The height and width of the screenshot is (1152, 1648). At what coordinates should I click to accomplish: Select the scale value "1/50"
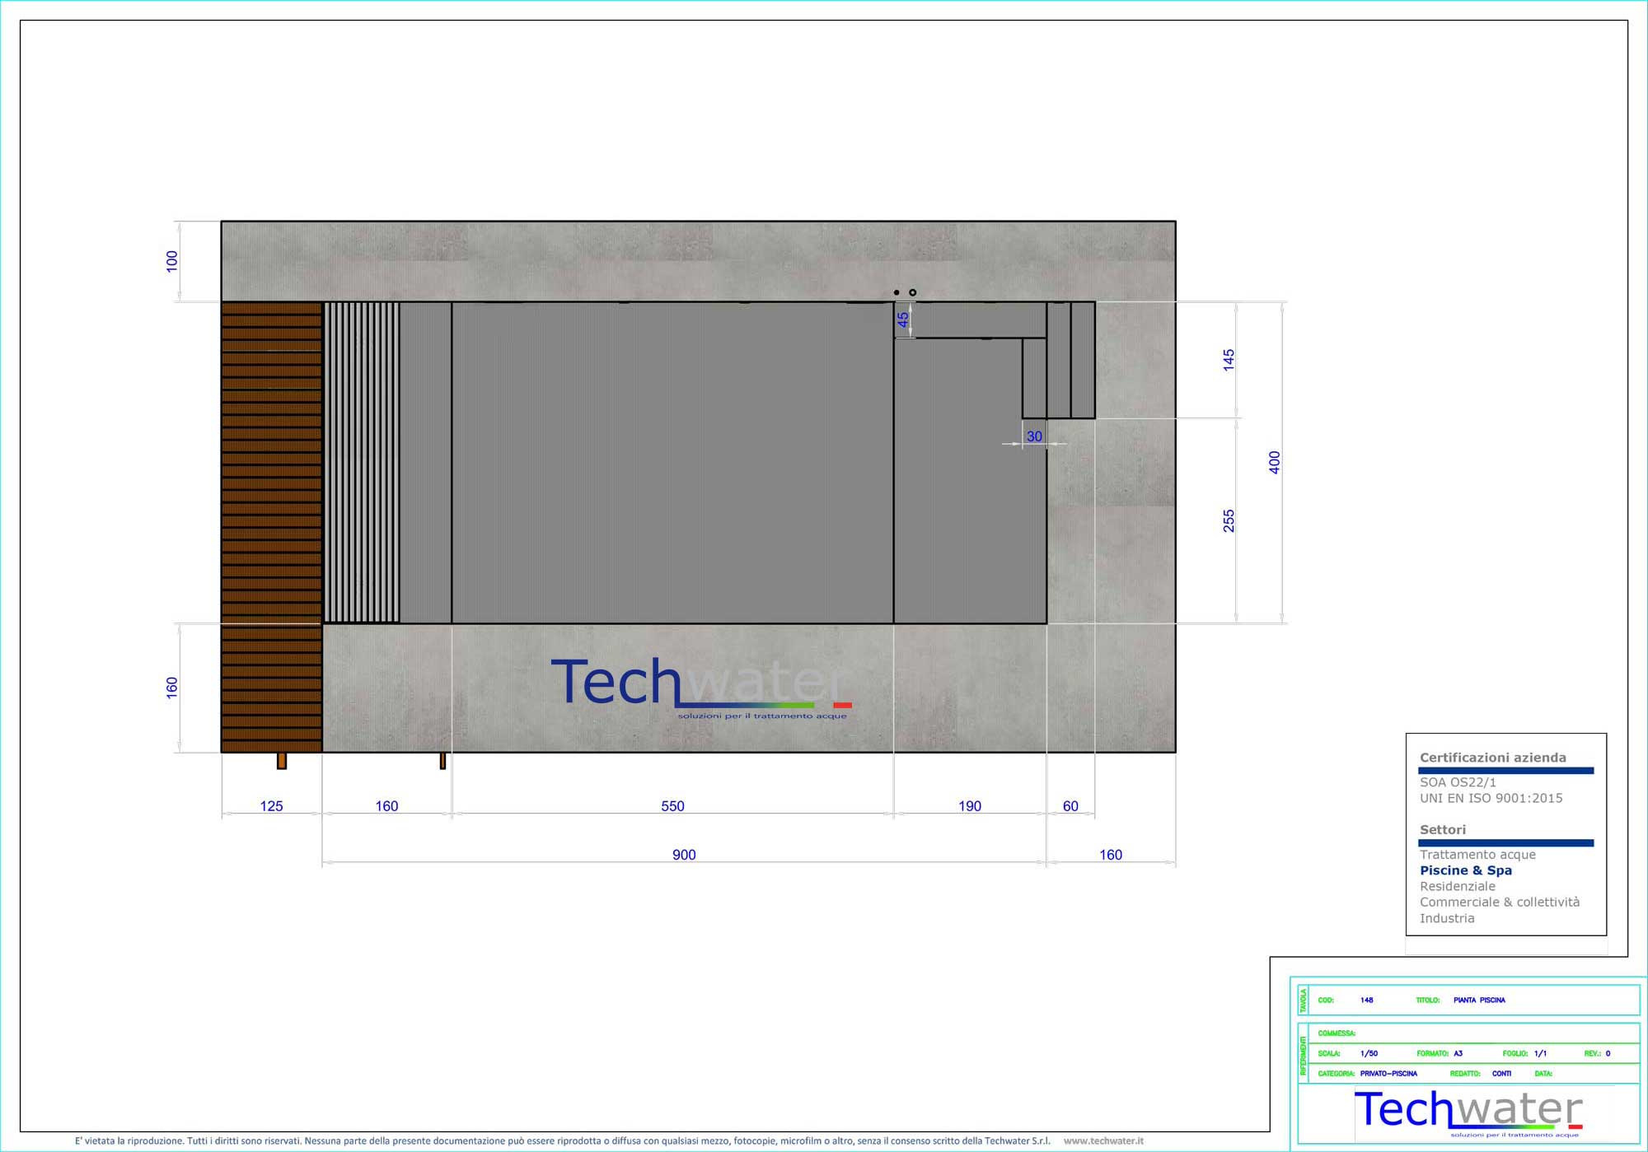pyautogui.click(x=1369, y=1054)
